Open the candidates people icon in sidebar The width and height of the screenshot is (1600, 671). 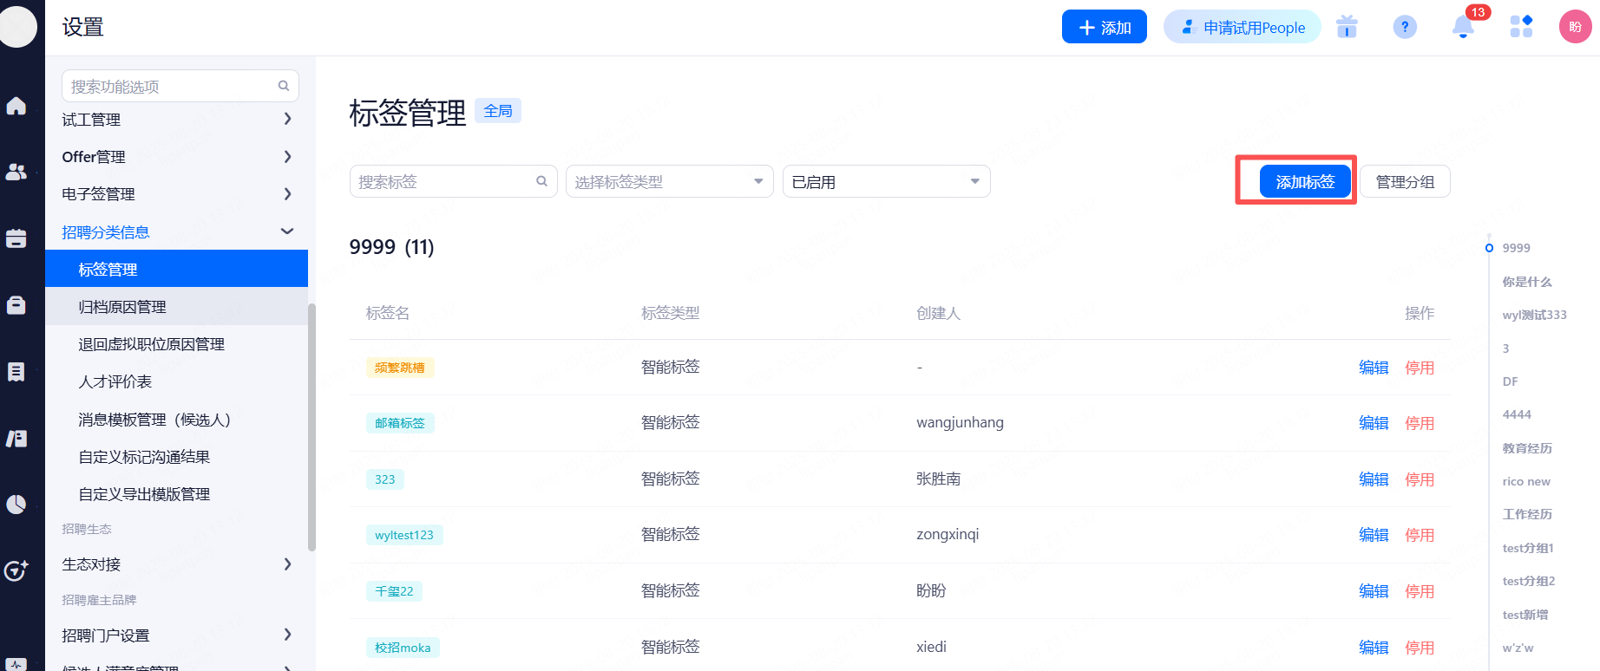tap(16, 172)
